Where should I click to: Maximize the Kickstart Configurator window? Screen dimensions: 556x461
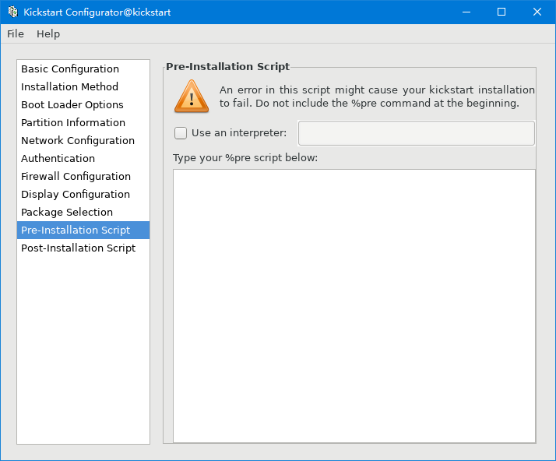pos(501,12)
